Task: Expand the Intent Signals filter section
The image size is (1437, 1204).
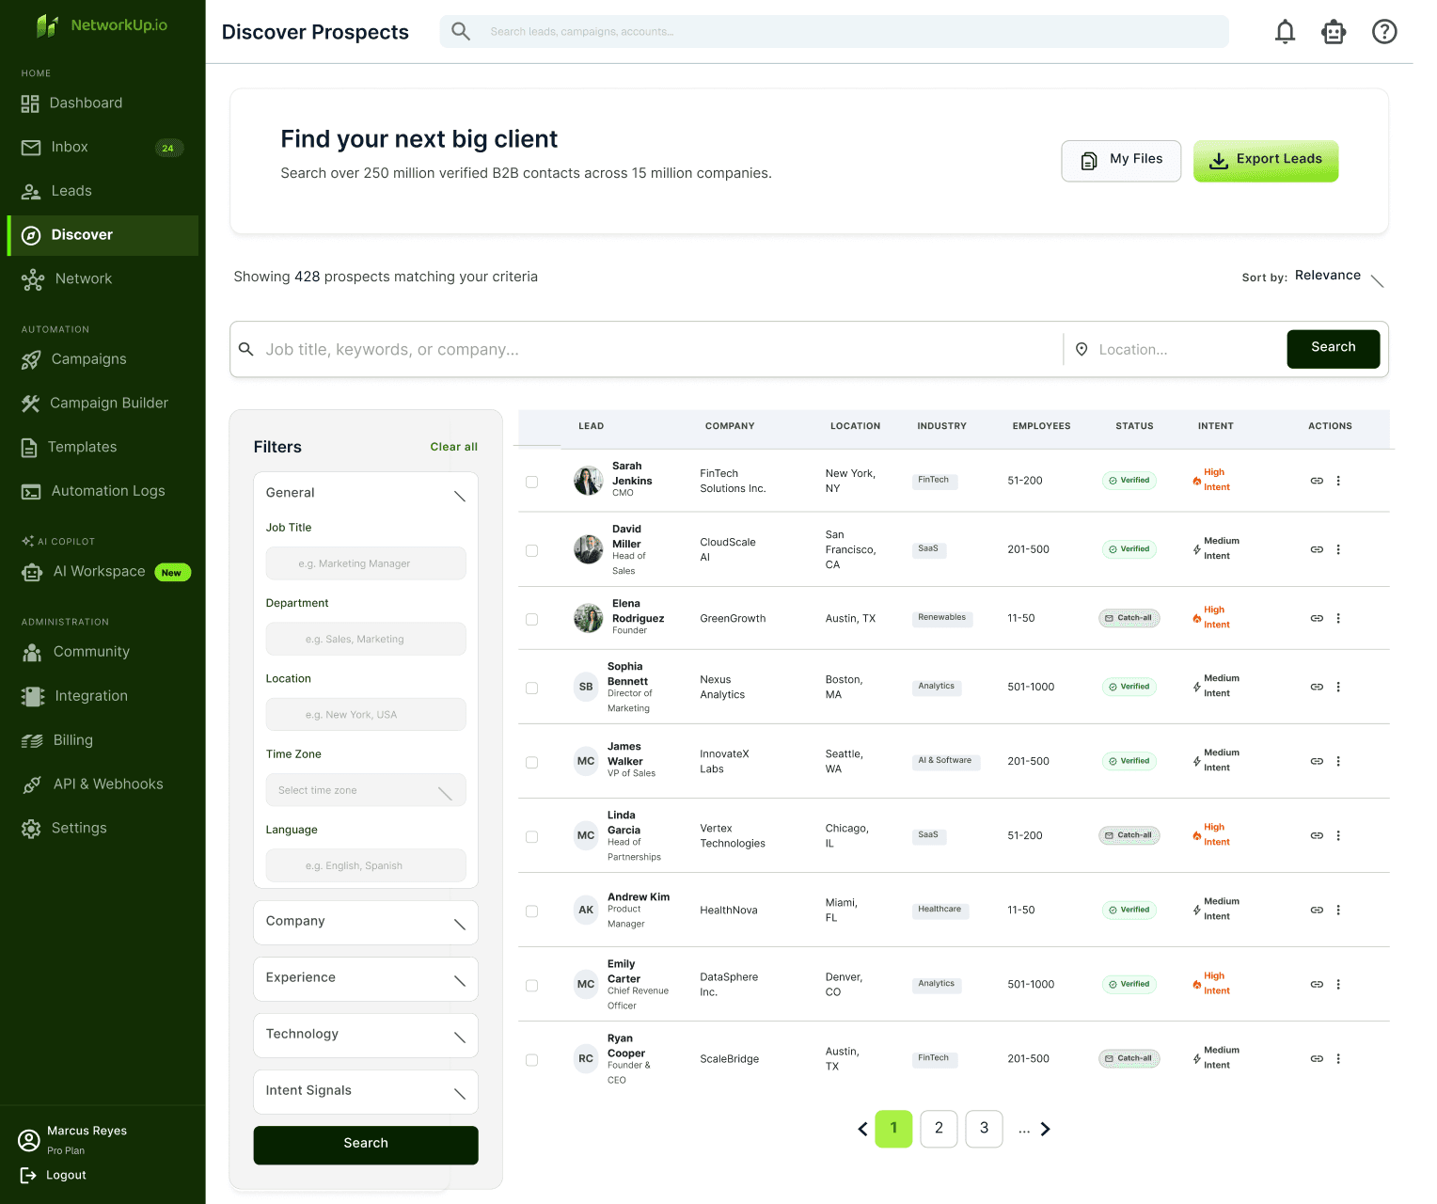Action: (366, 1091)
